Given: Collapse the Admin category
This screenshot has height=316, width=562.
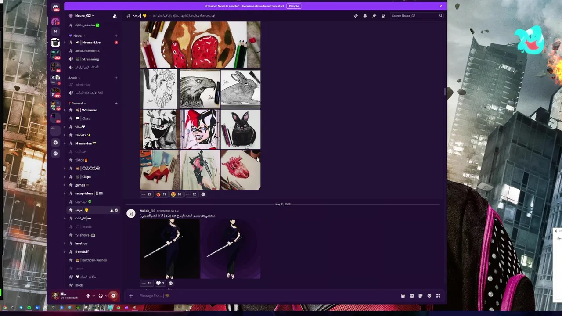Looking at the screenshot, I should pos(73,78).
